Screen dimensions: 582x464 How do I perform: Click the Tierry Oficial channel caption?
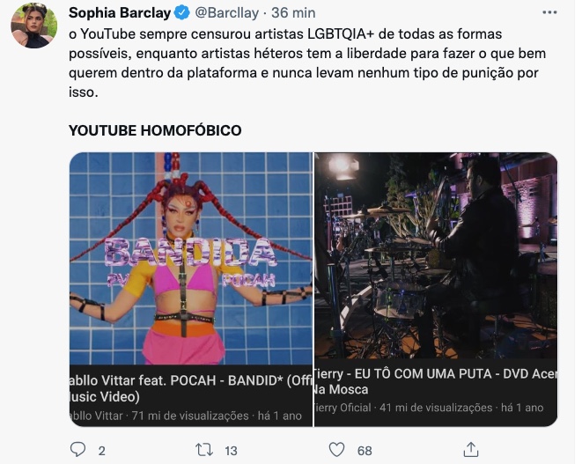(343, 408)
